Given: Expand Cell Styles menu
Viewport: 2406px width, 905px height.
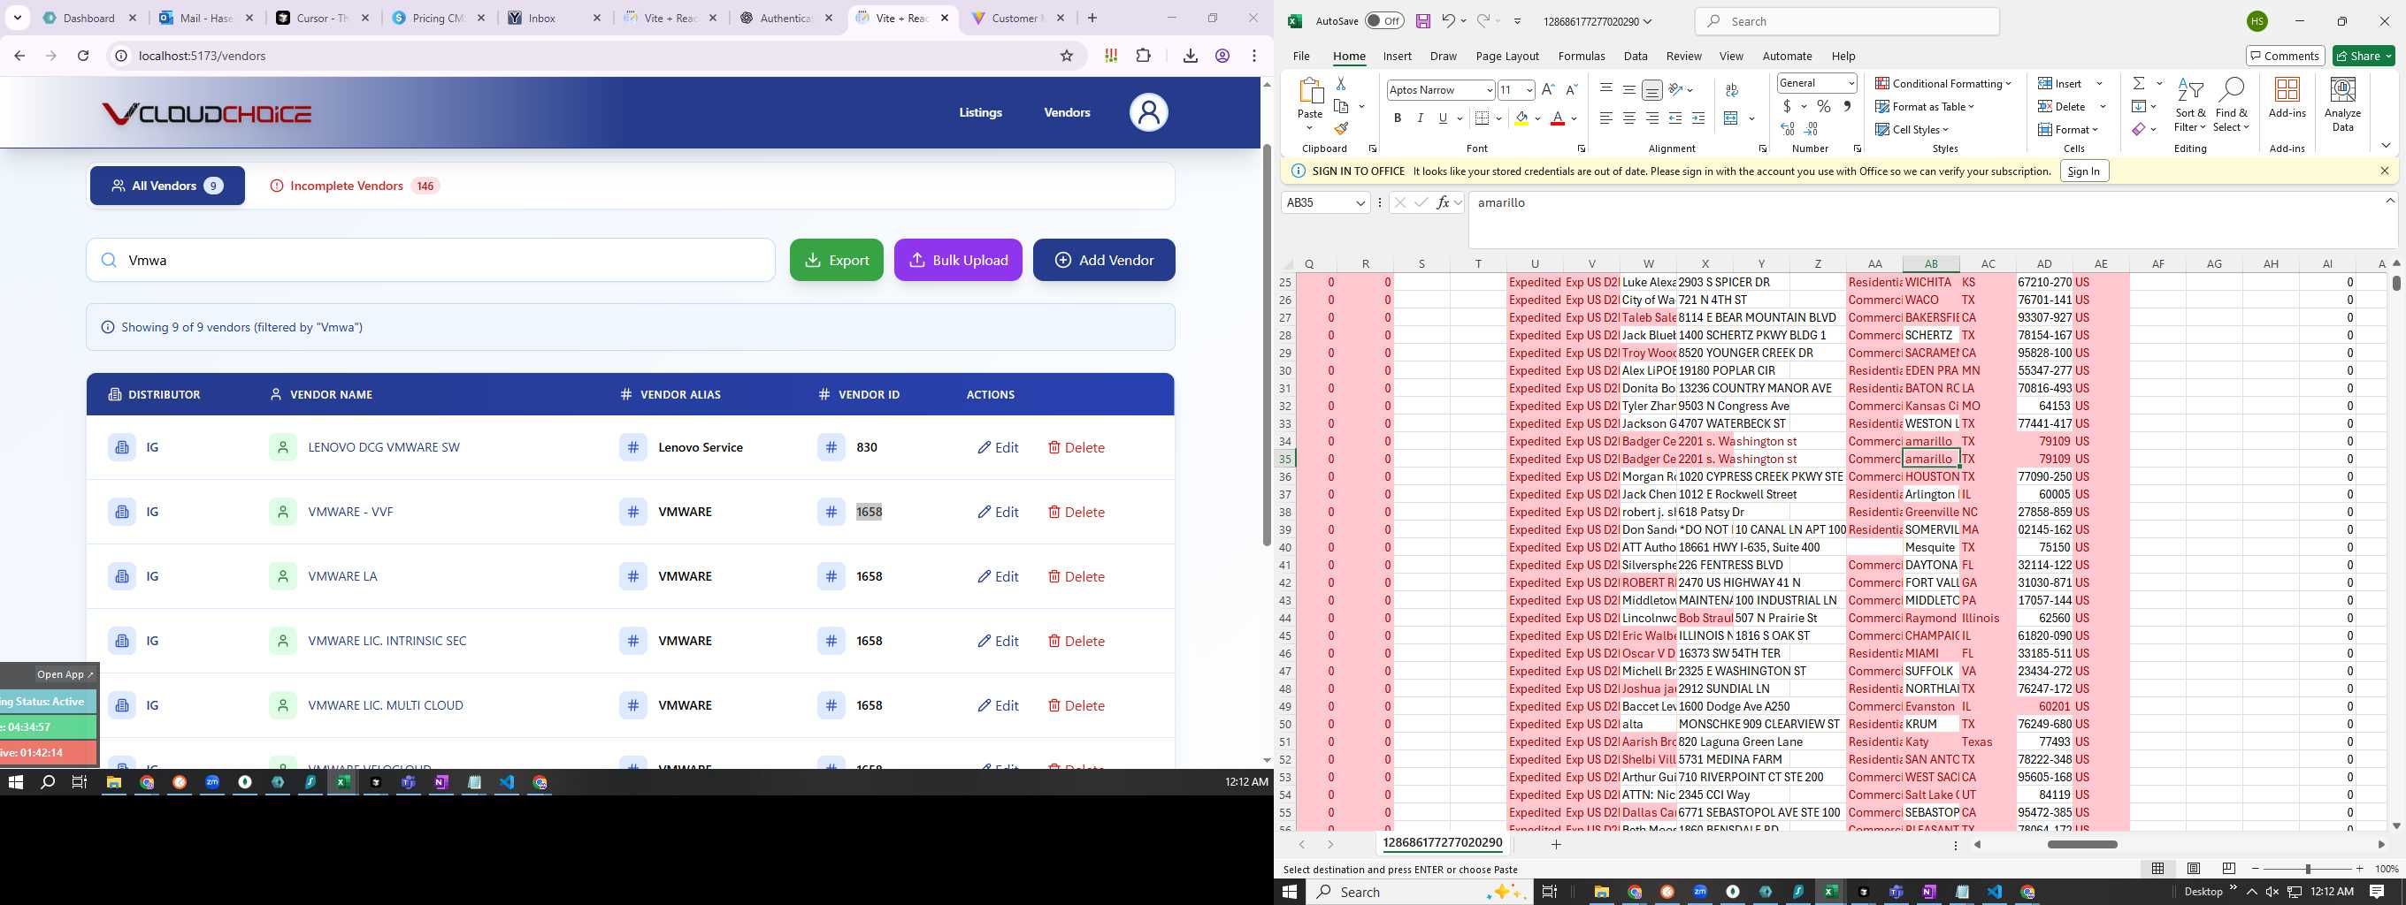Looking at the screenshot, I should tap(1912, 130).
